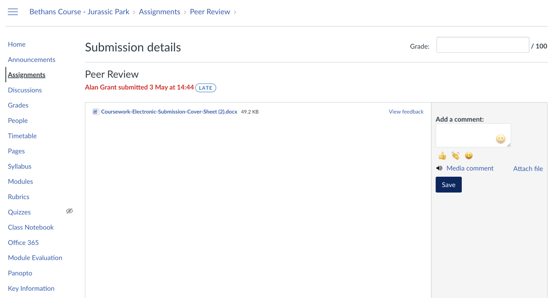Insert grinning face emoji below comment box
This screenshot has width=553, height=298.
469,156
